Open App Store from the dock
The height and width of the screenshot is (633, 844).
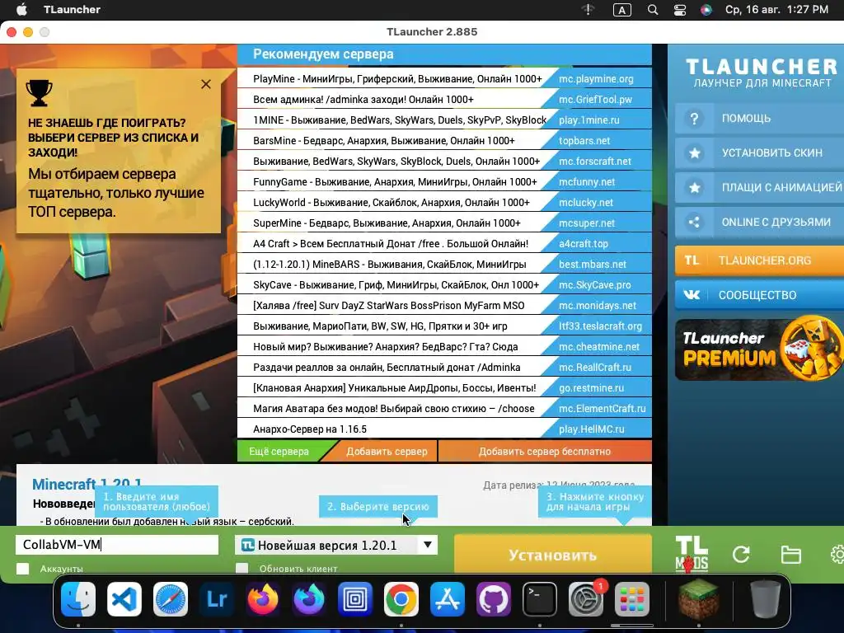[448, 599]
